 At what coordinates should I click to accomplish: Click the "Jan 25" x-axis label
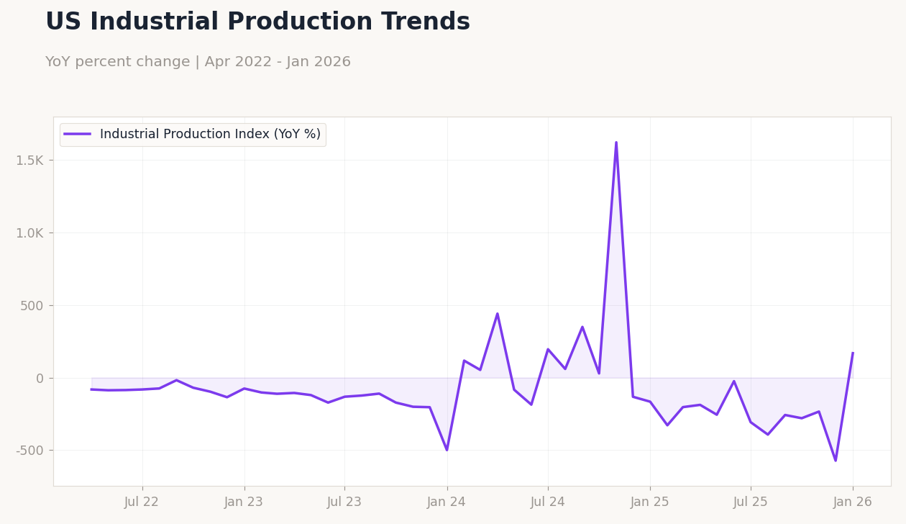pos(650,502)
